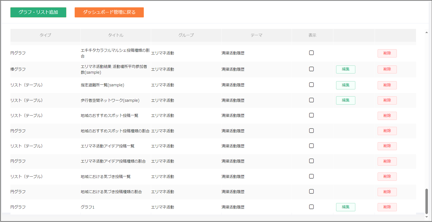Delete the エリマネ活動アイデア投稿種類の割合 row

pos(387,161)
